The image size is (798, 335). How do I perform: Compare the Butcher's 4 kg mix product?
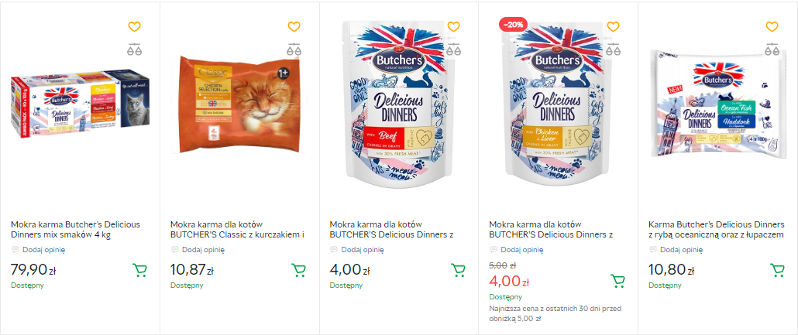134,50
